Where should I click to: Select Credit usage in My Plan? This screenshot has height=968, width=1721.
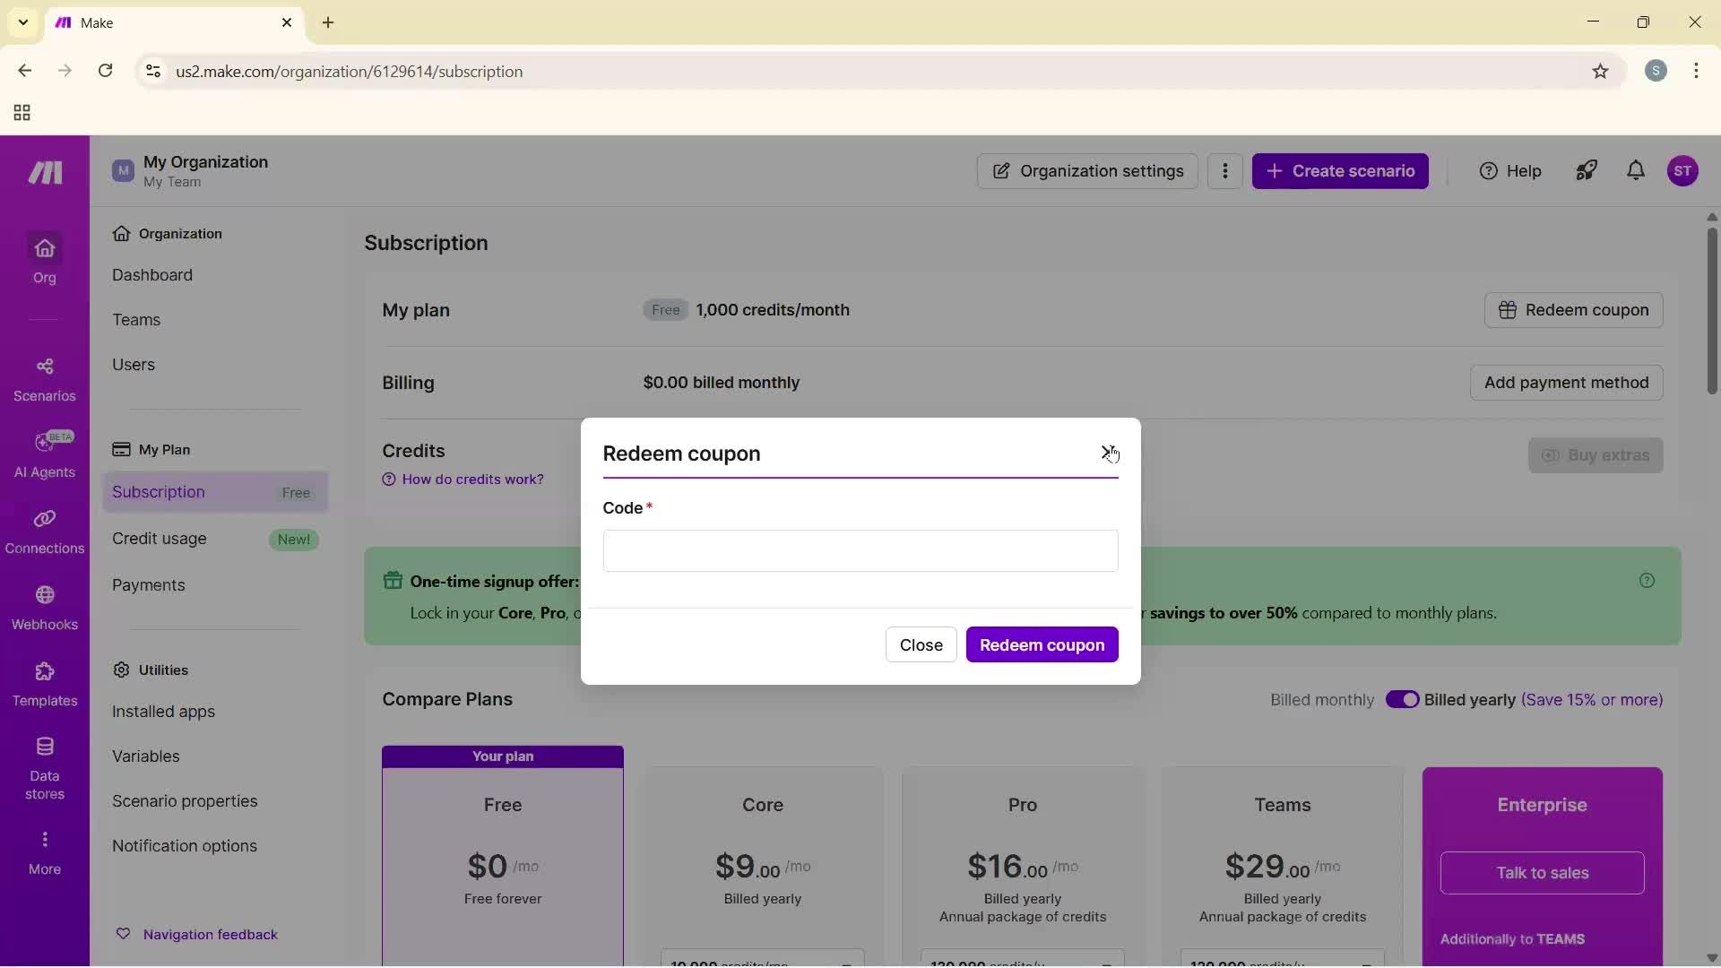pos(160,539)
